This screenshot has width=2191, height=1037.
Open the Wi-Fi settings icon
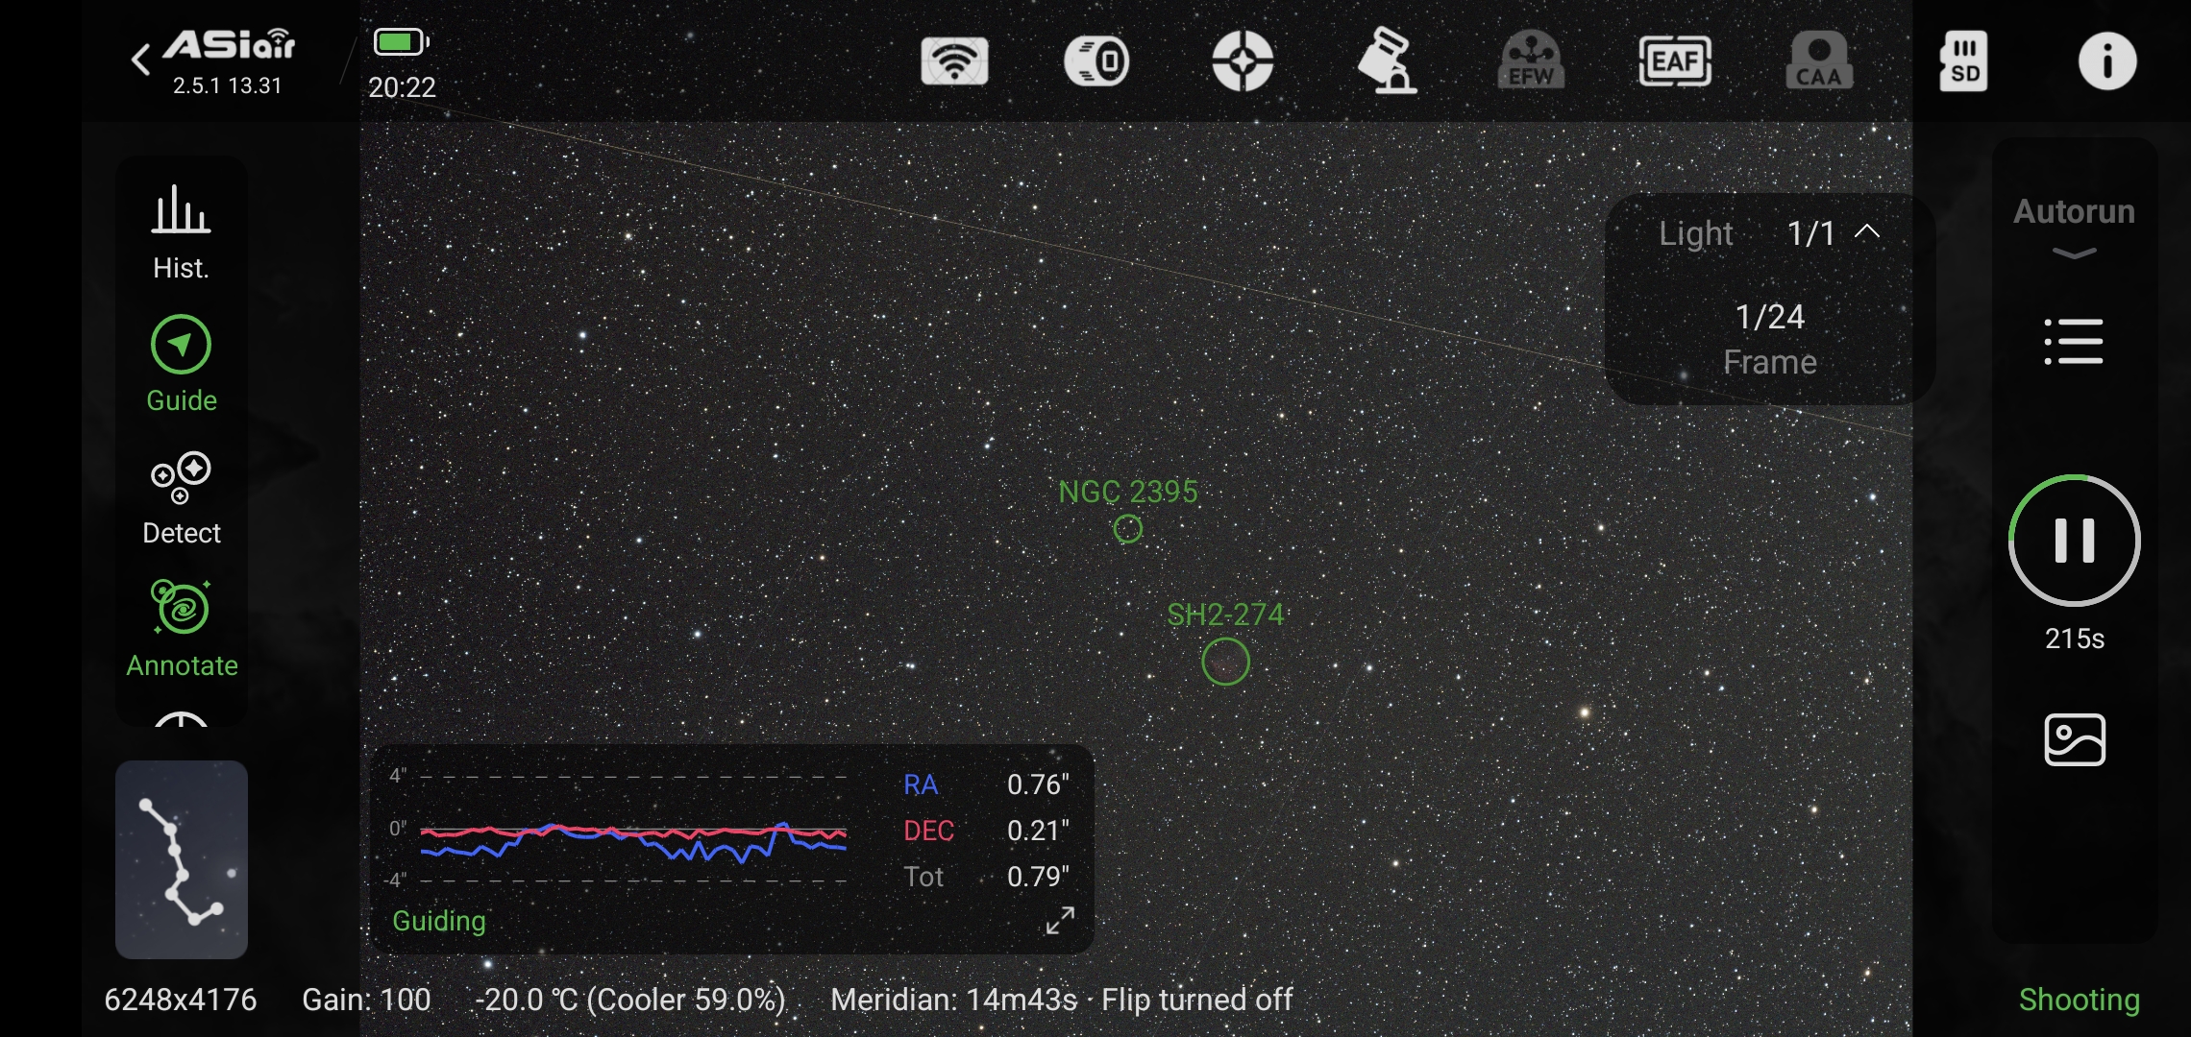[x=954, y=61]
